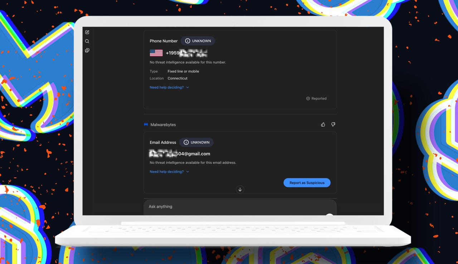Expand the chevron beside email card's Need help deciding
The width and height of the screenshot is (458, 264).
tap(187, 172)
